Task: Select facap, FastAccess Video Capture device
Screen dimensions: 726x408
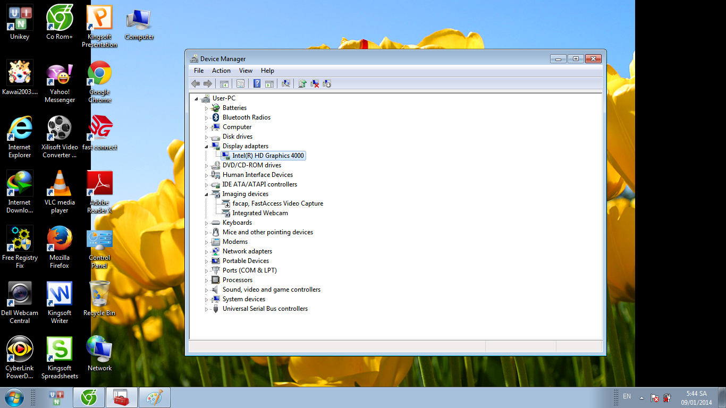Action: point(272,203)
